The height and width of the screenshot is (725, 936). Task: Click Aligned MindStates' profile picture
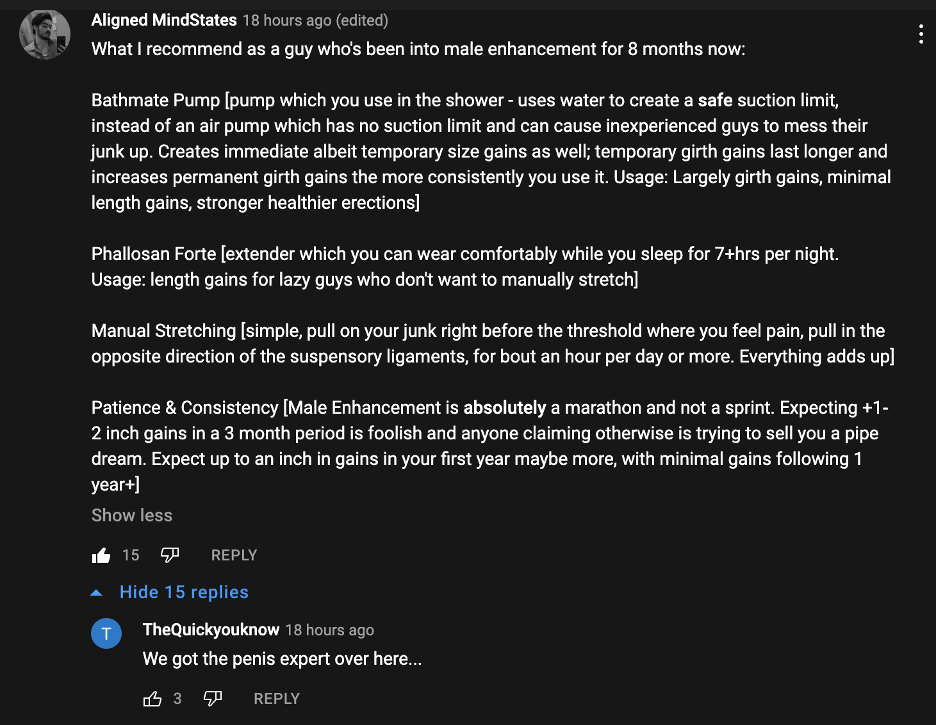(x=45, y=35)
